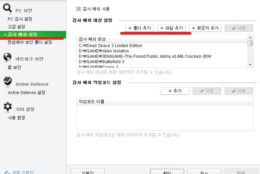Viewport: 260px width, 174px height.
Task: Open 고급 설정 in the sidebar
Action: click(16, 26)
